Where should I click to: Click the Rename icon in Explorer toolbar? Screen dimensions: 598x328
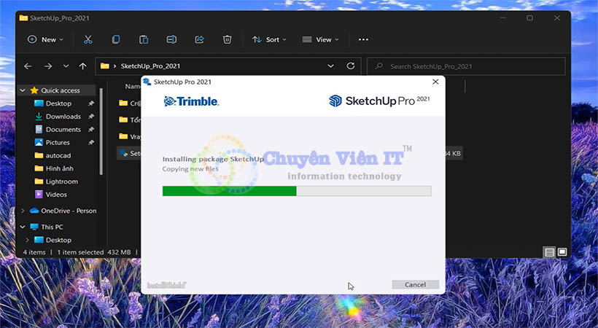tap(171, 39)
